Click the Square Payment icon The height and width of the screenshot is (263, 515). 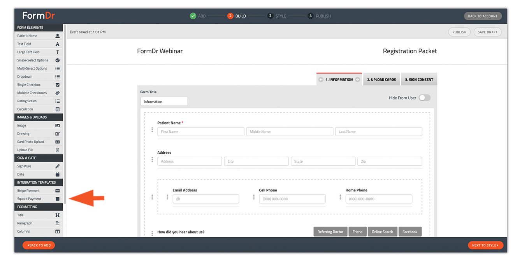tap(58, 199)
